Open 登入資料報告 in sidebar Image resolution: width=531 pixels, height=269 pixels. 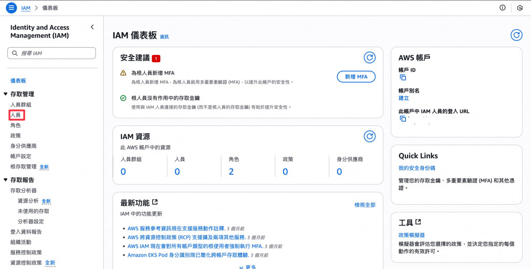pos(26,232)
